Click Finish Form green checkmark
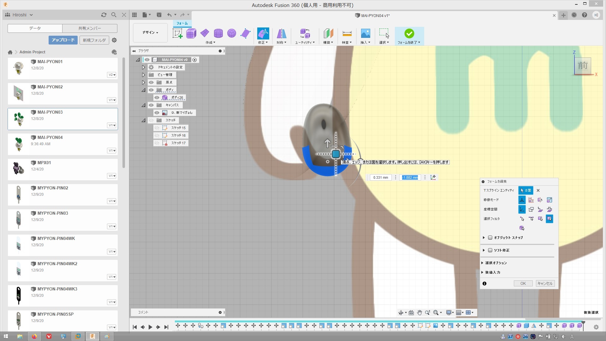Image resolution: width=606 pixels, height=341 pixels. coord(409,33)
